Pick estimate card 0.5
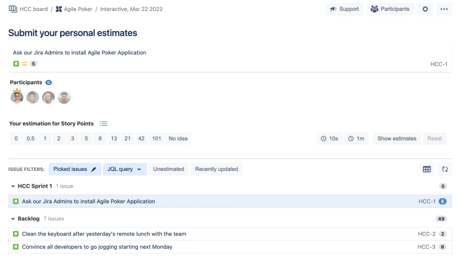 point(30,138)
